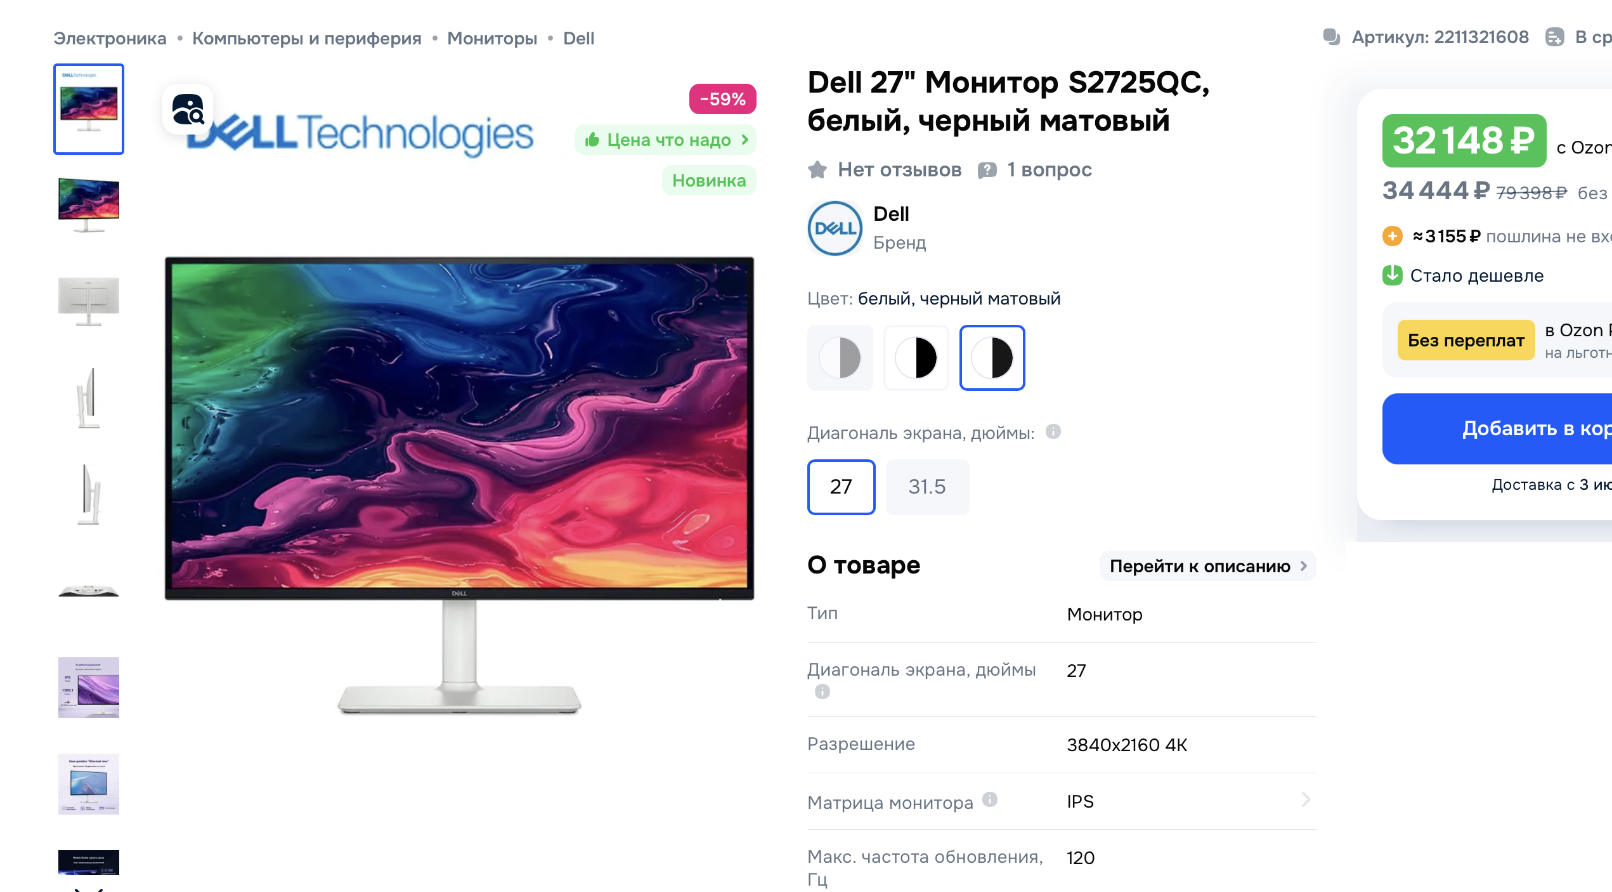This screenshot has width=1612, height=892.
Task: Click the compare icon near article number
Action: pos(1554,37)
